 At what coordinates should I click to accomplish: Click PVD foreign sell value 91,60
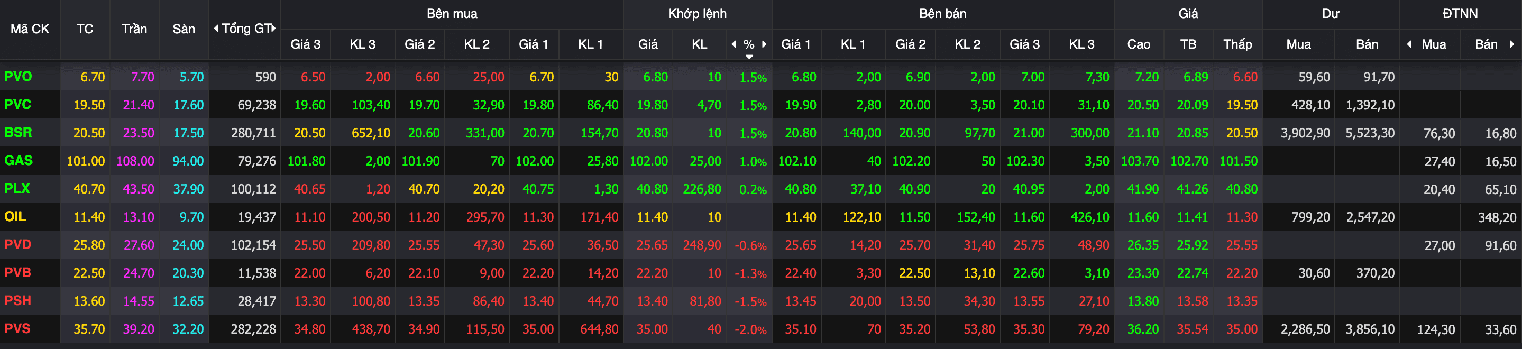click(1501, 246)
